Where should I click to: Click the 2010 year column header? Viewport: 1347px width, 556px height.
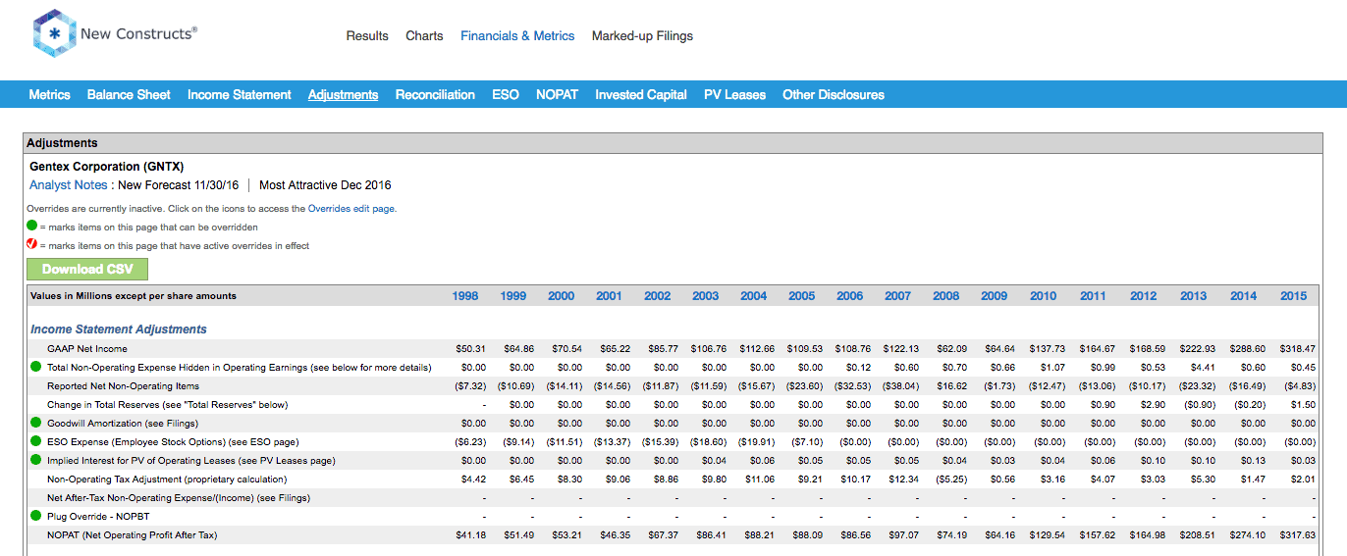[1043, 295]
